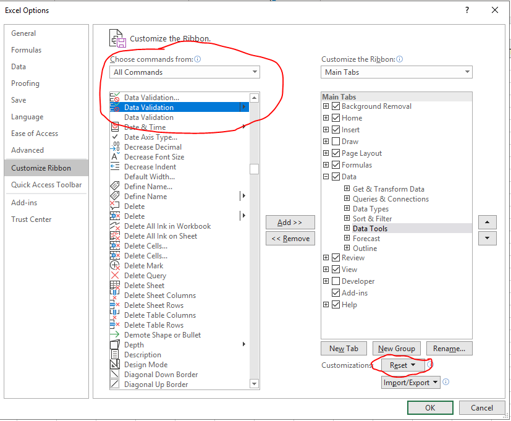Click commands list scroll down arrow
The width and height of the screenshot is (511, 421).
254,384
